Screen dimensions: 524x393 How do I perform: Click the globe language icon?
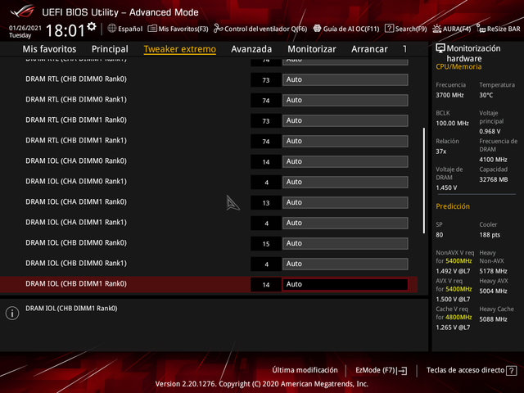(x=112, y=29)
